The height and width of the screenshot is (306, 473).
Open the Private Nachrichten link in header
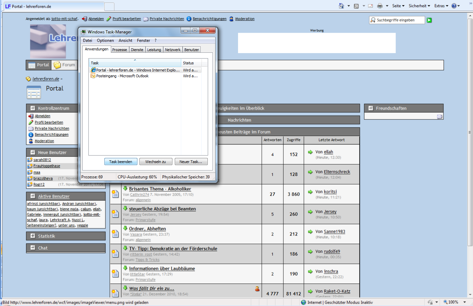tap(167, 19)
